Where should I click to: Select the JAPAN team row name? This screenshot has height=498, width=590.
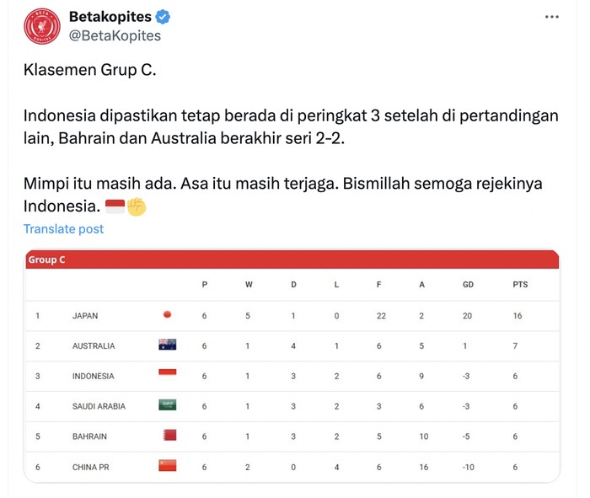click(x=85, y=316)
